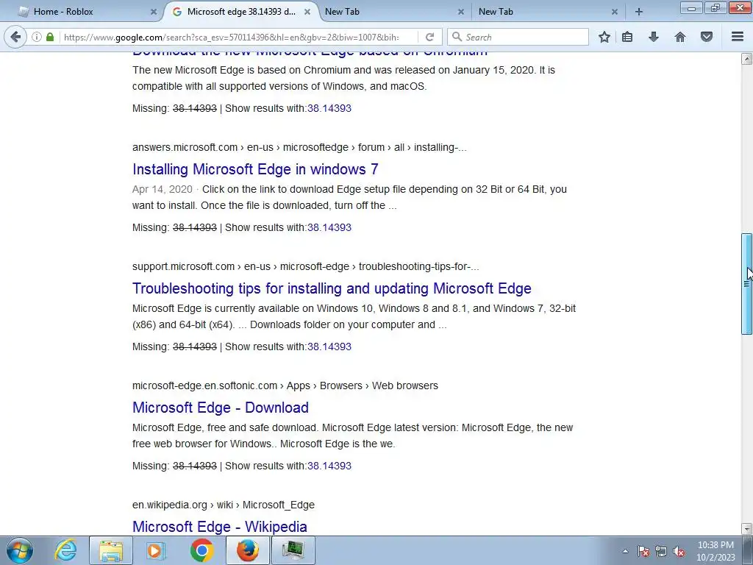The image size is (753, 565).
Task: Show hidden system tray icons
Action: point(625,551)
